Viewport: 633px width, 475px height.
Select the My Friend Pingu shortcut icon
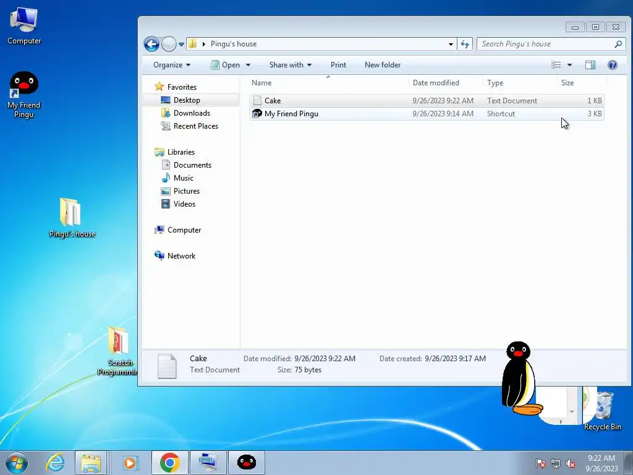coord(257,114)
